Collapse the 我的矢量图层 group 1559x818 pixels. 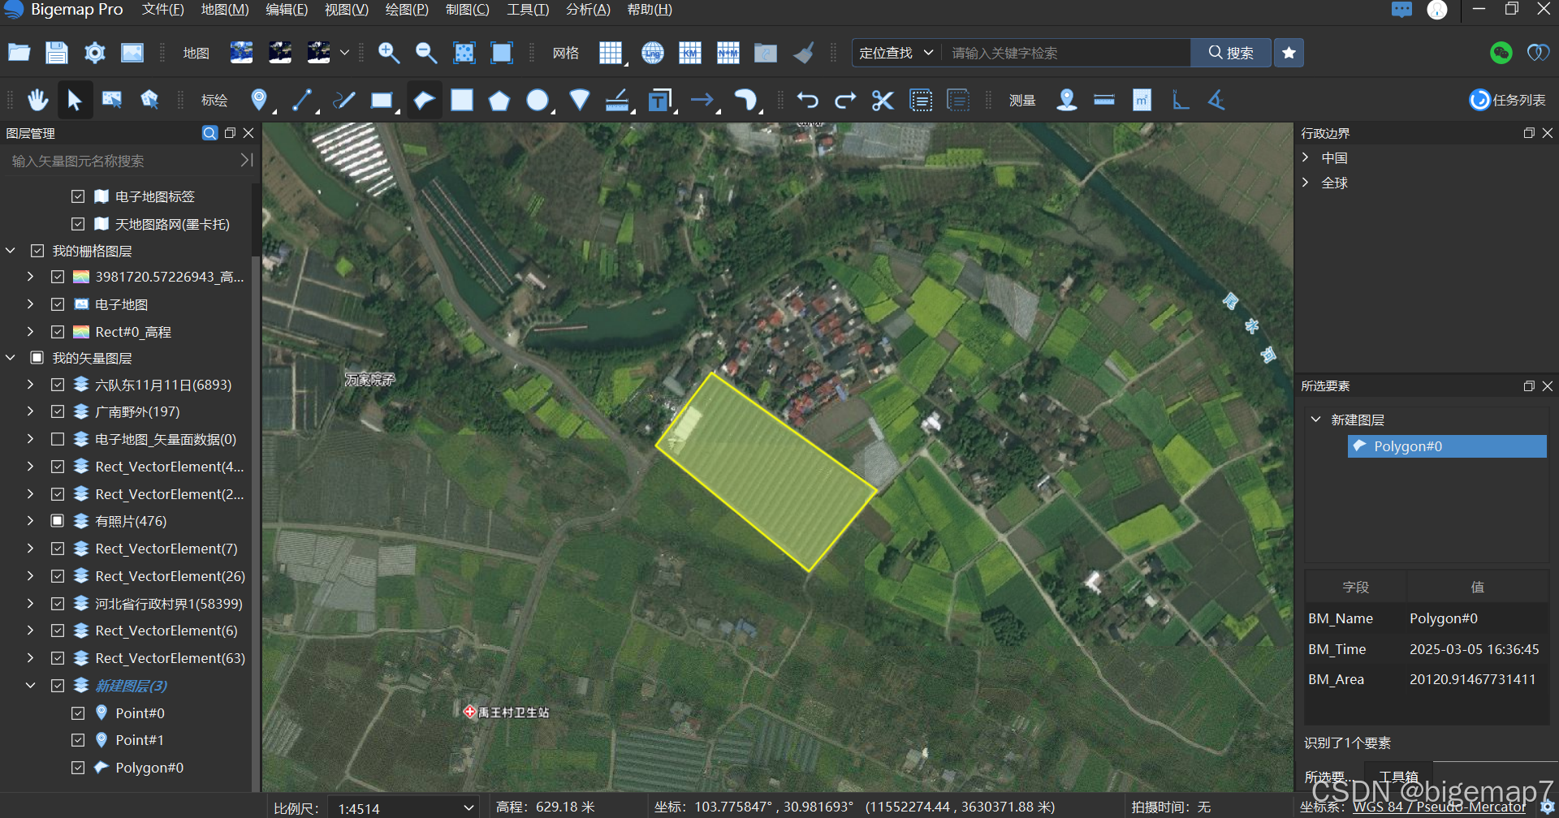(x=11, y=358)
